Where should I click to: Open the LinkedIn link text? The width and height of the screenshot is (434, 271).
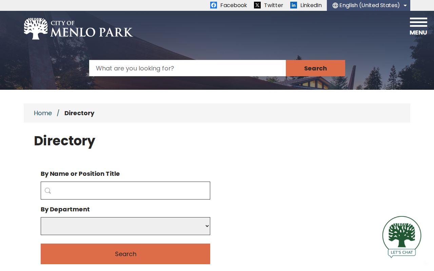coord(311,5)
